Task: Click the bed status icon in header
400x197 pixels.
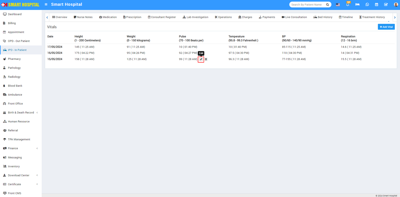Action: (357, 4)
